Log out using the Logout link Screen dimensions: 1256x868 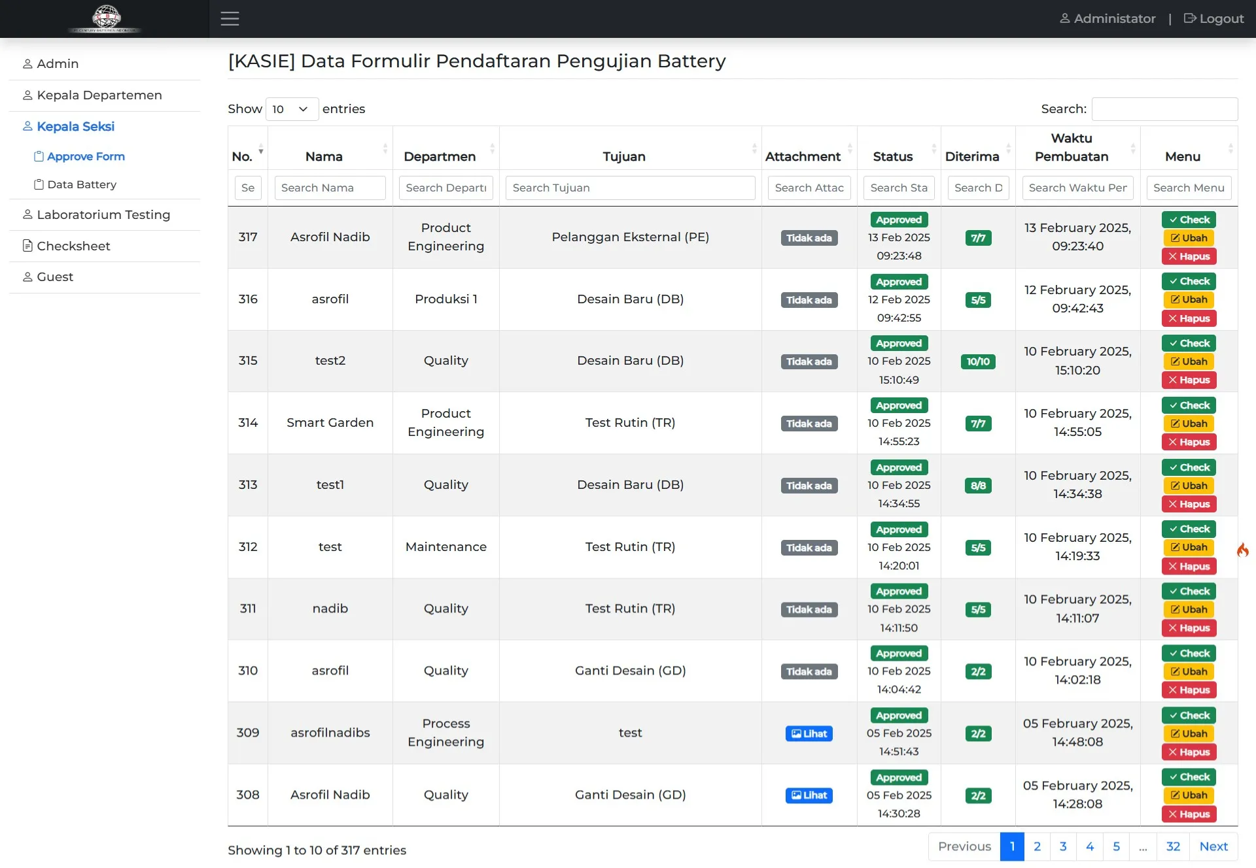(1213, 18)
